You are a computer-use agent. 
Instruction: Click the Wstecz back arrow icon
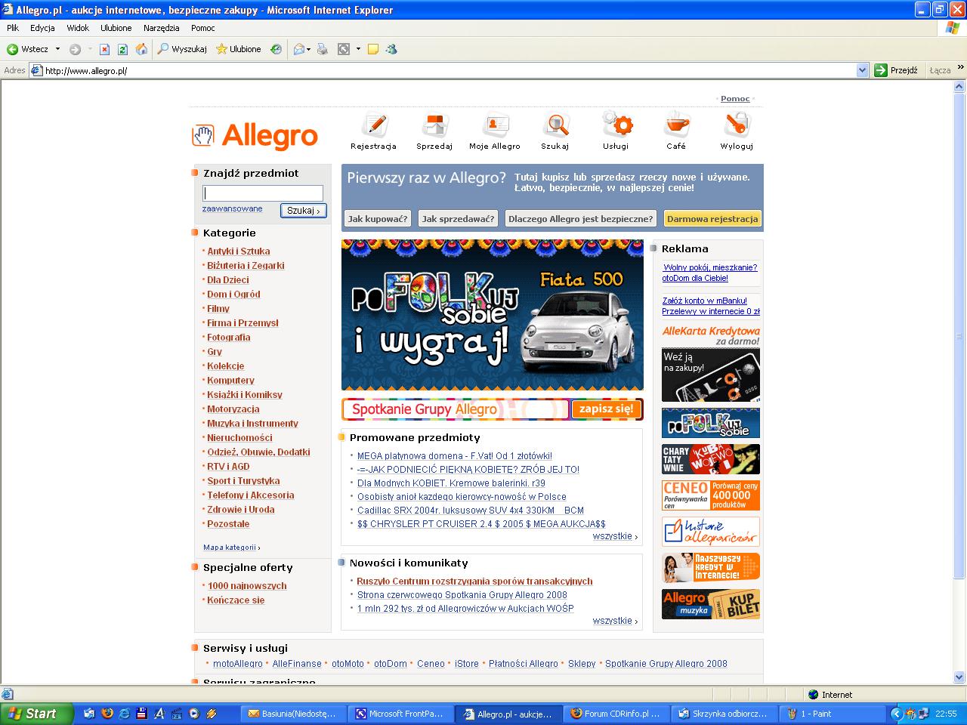tap(12, 49)
